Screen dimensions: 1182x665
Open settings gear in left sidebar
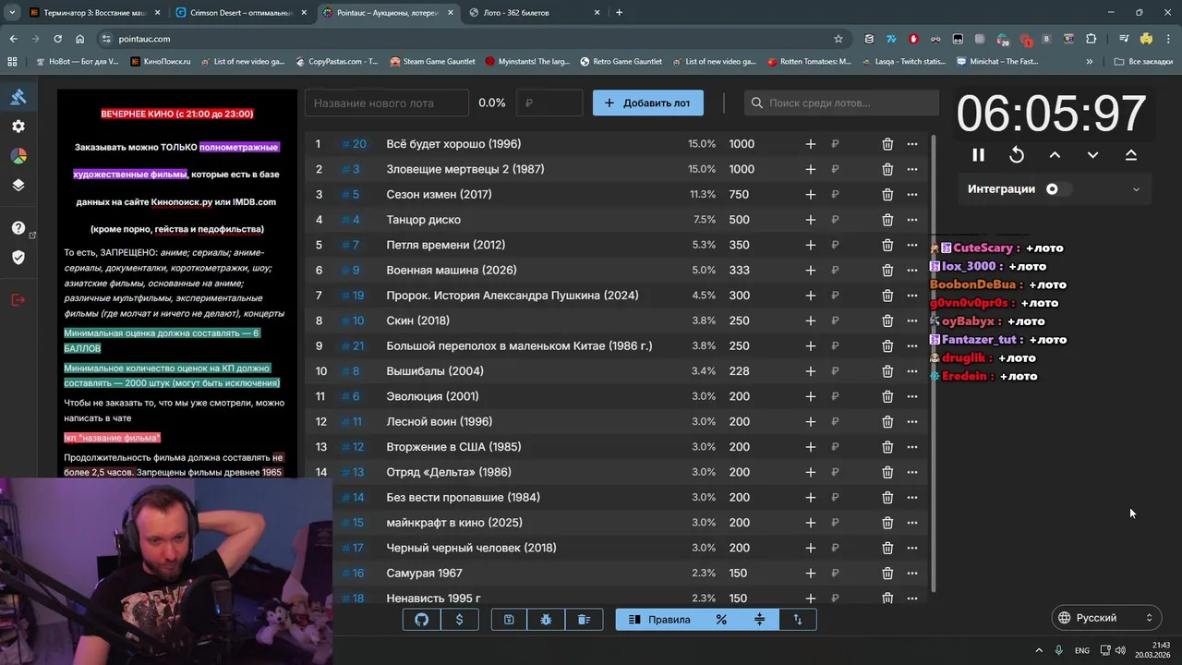(x=18, y=127)
